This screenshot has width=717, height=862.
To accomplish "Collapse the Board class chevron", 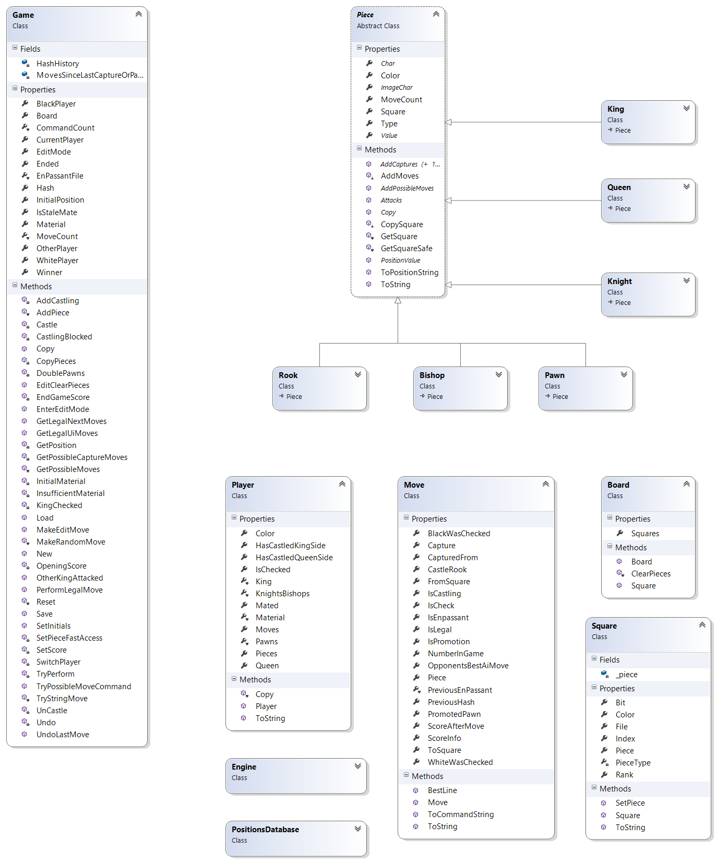I will pos(687,484).
